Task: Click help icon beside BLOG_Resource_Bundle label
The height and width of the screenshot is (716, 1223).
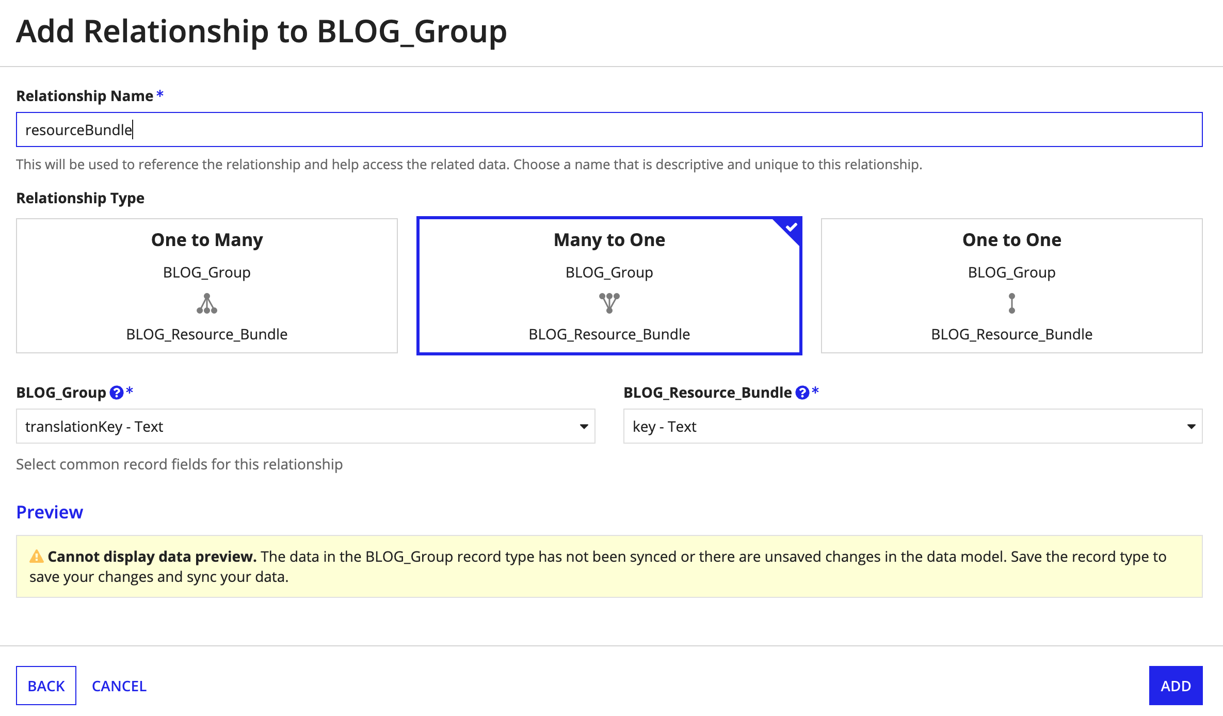Action: (802, 393)
